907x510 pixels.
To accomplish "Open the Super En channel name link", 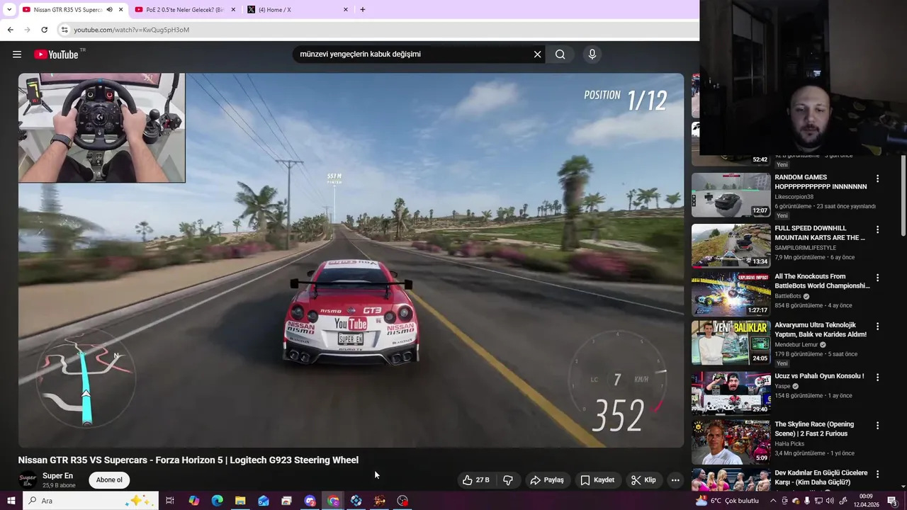I will tap(57, 476).
